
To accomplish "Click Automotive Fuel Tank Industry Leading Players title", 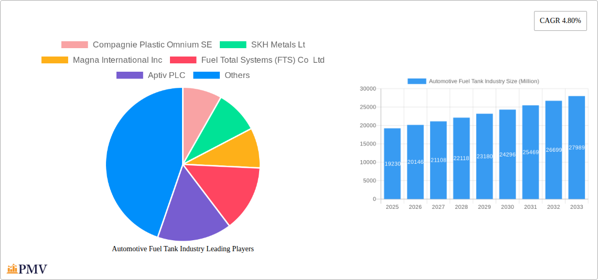I will pos(183,249).
